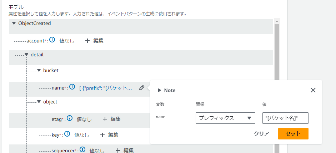
Task: Click 値なし next to key
Action: [82, 135]
